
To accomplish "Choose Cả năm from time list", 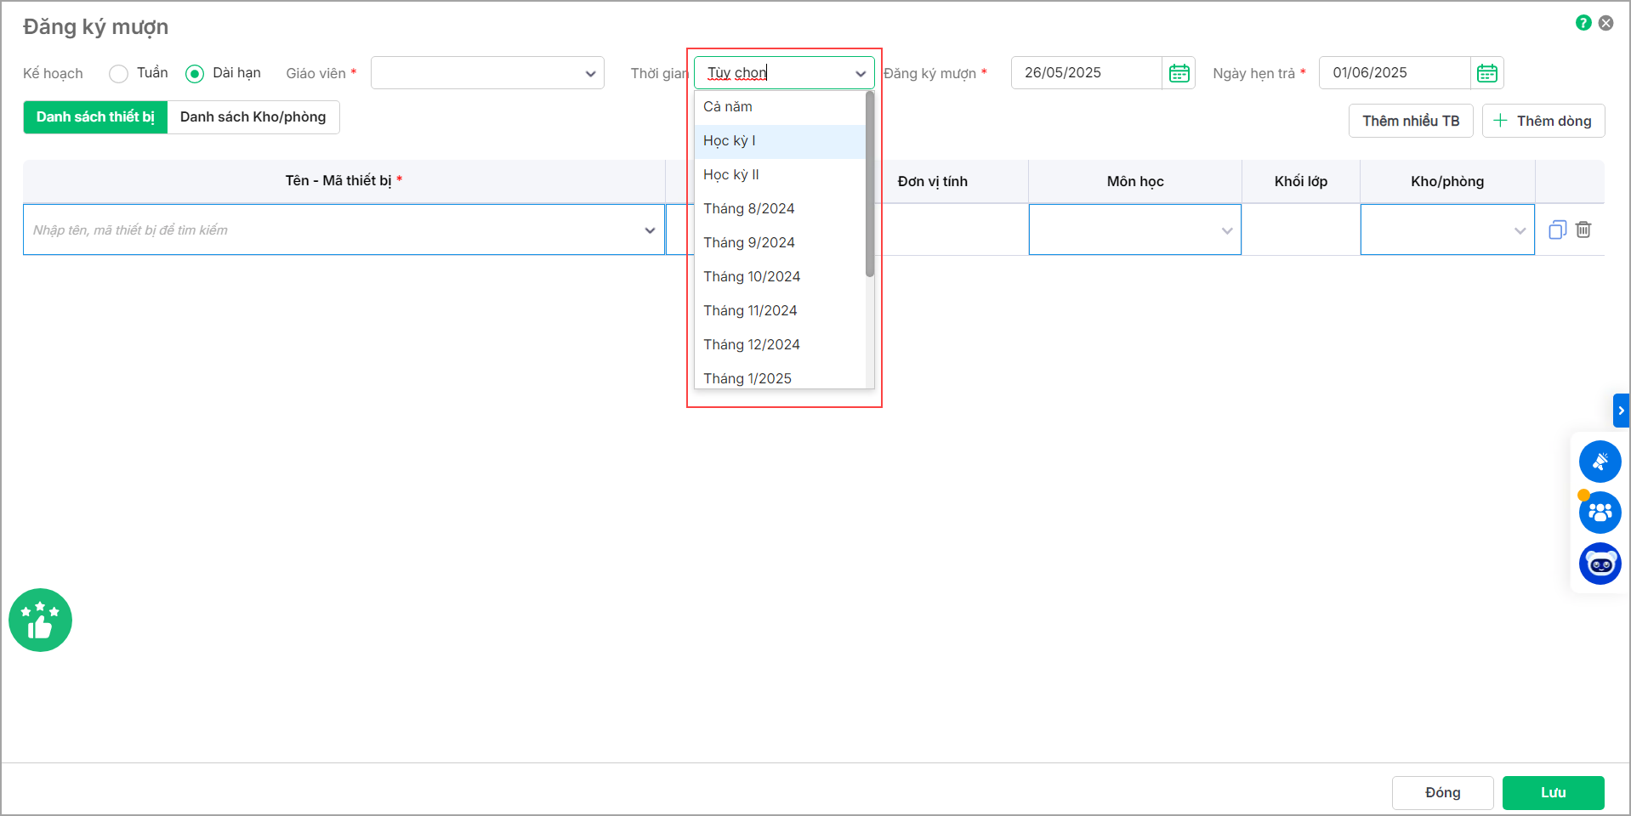I will point(780,107).
